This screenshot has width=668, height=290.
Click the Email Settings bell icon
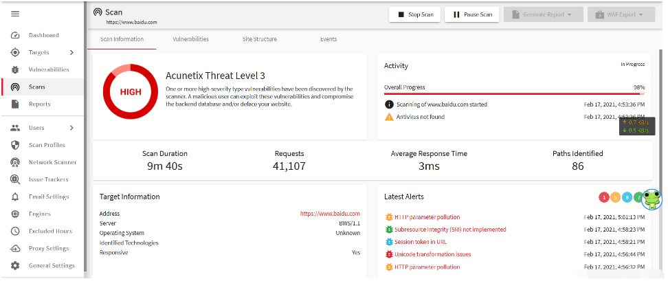coord(15,197)
